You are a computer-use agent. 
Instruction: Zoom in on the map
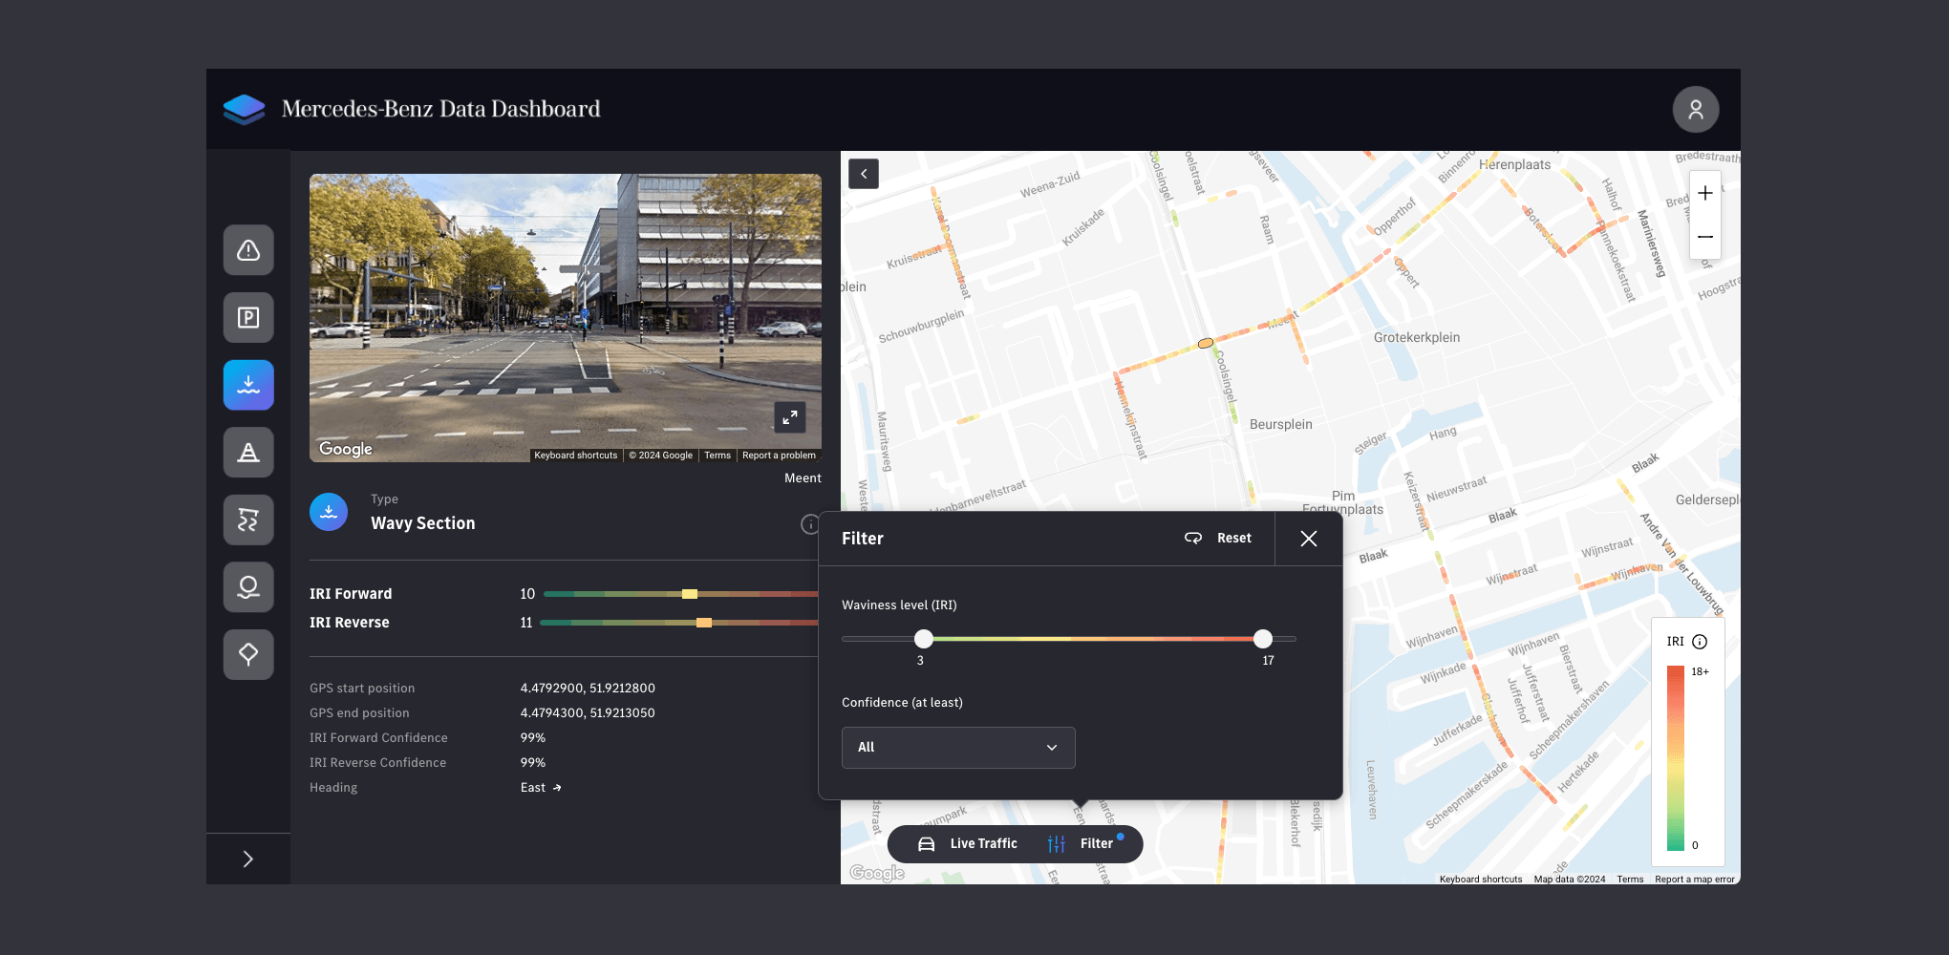[x=1705, y=193]
